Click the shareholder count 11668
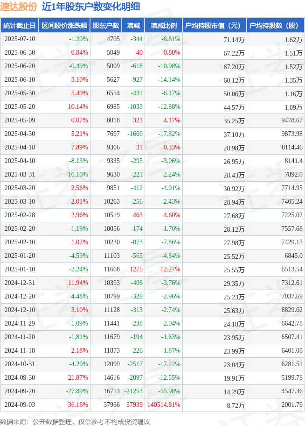This screenshot has width=305, height=426. [111, 269]
